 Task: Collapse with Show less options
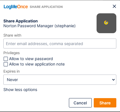(x=20, y=90)
